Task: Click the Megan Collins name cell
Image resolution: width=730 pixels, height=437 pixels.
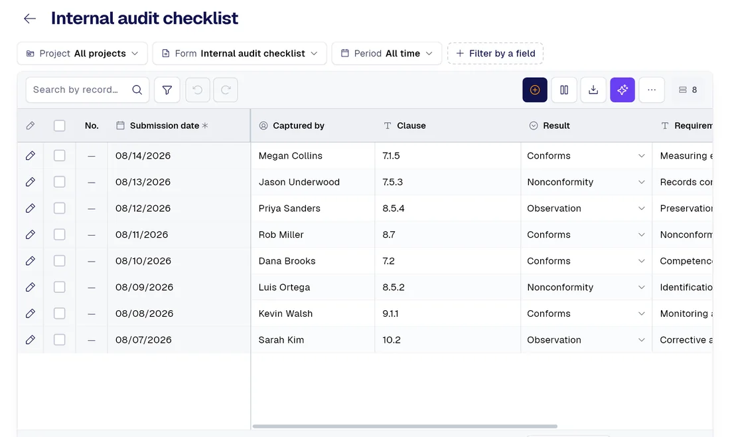Action: click(x=313, y=155)
